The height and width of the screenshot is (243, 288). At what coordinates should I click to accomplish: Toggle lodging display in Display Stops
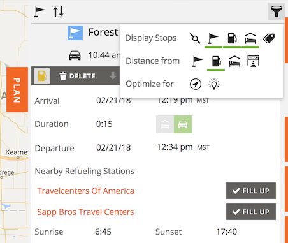[250, 38]
